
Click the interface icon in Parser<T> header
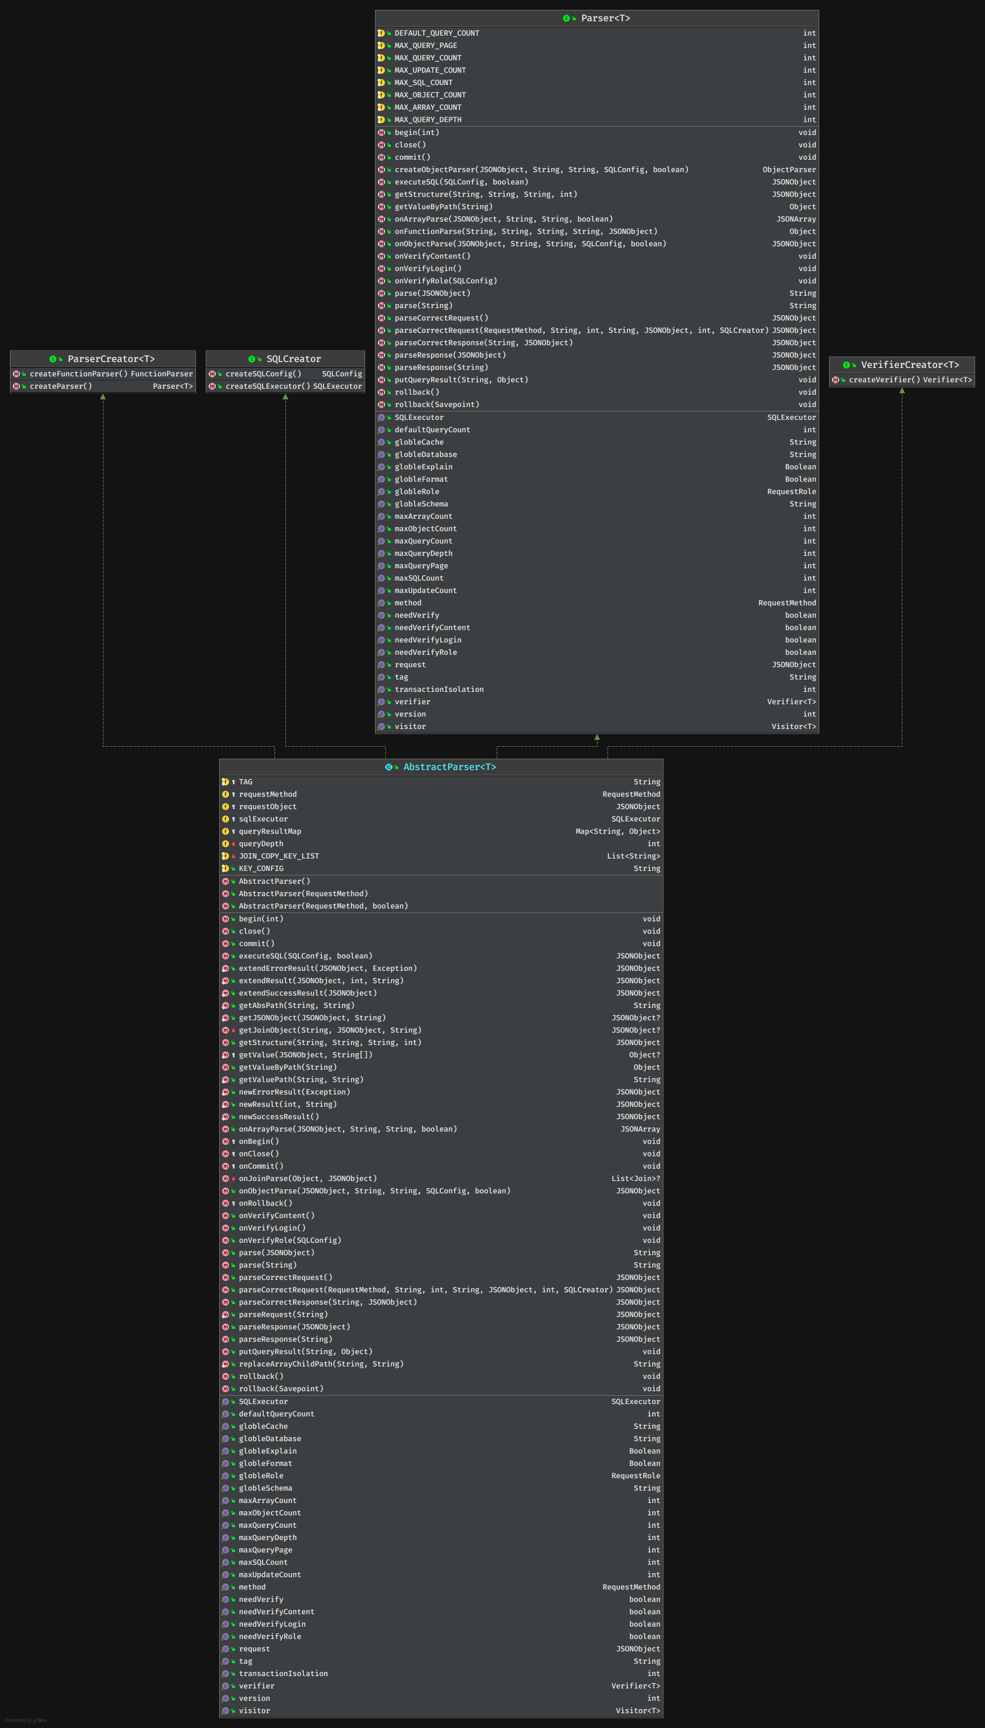(x=566, y=18)
